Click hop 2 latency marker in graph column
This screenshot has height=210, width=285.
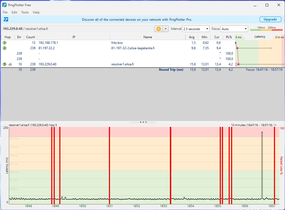point(237,48)
